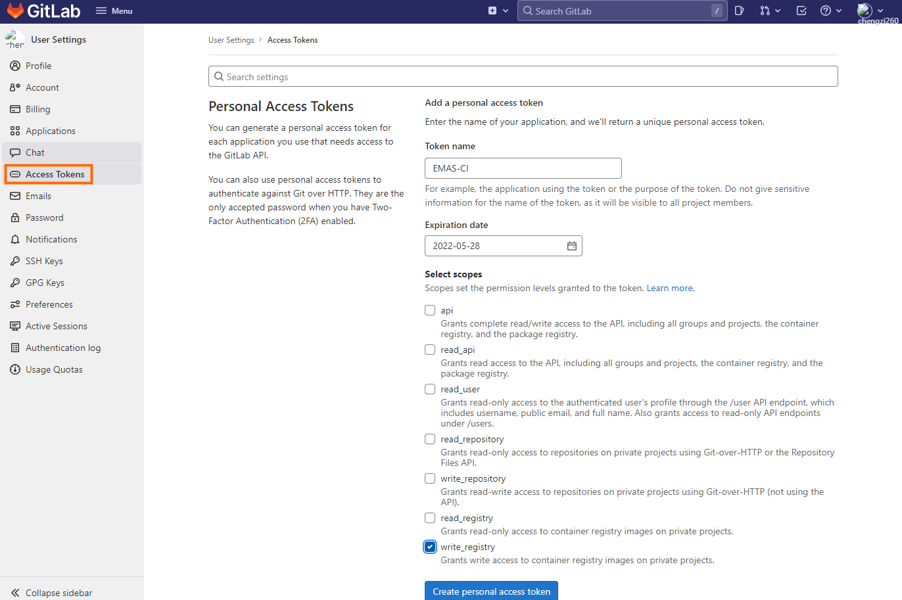Viewport: 902px width, 600px height.
Task: Open Profile in the sidebar
Action: point(72,66)
